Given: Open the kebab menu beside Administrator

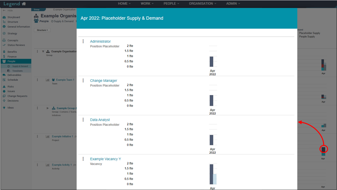Looking at the screenshot, I should (83, 41).
